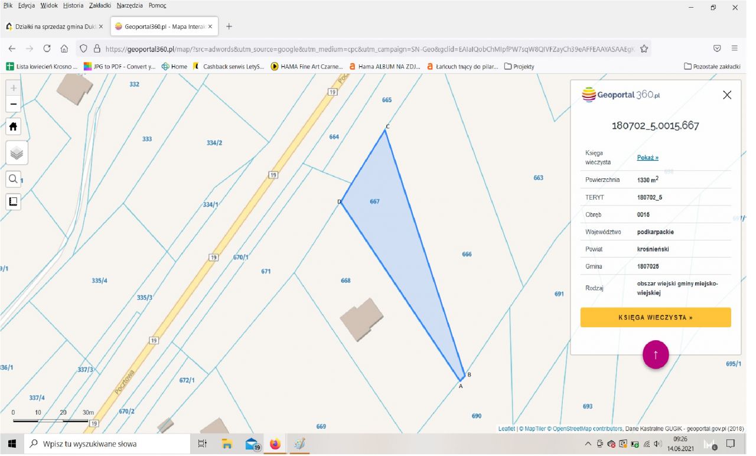Show site security info via the padlock
Image resolution: width=756 pixels, height=456 pixels.
(x=97, y=49)
